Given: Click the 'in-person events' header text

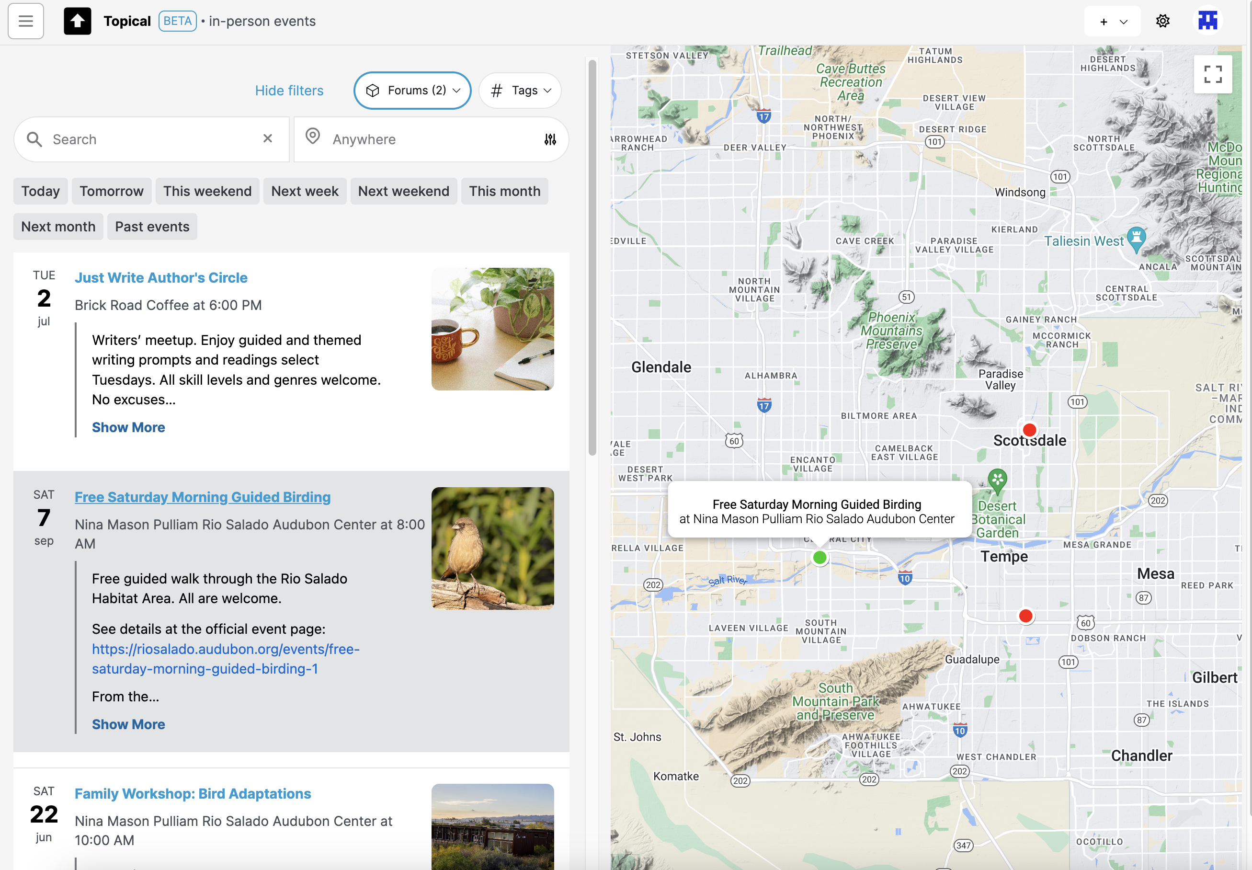Looking at the screenshot, I should pos(262,21).
